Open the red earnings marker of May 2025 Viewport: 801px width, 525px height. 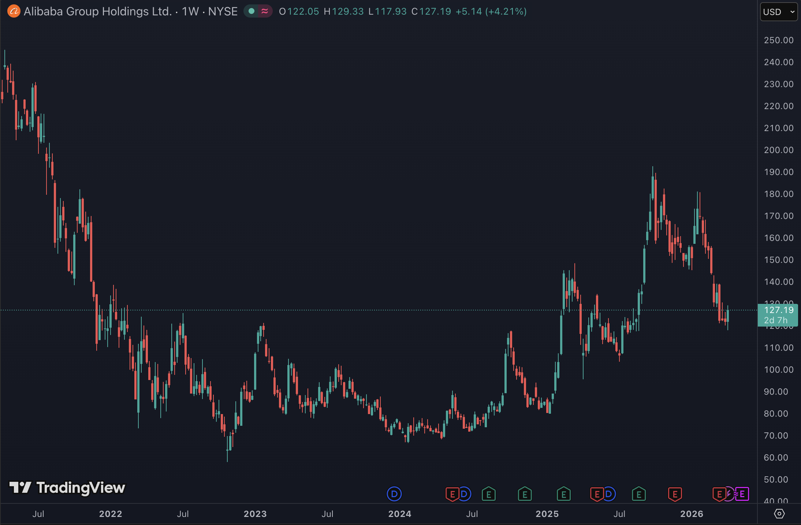(597, 494)
